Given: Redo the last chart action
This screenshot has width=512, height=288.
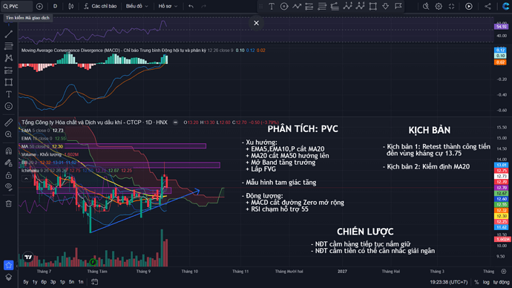Looking at the screenshot, I should (x=204, y=6).
